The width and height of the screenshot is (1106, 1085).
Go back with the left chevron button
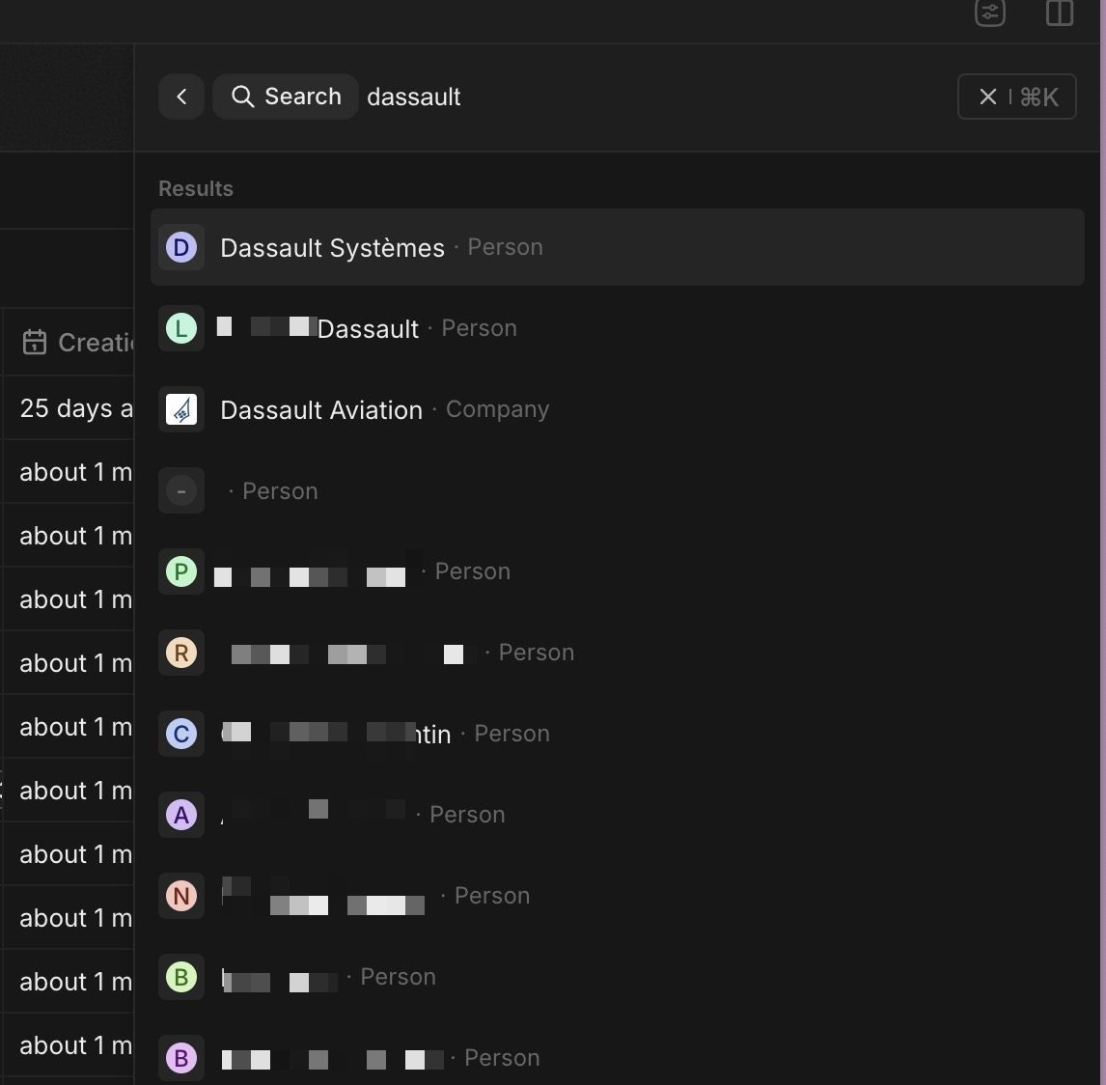coord(181,97)
